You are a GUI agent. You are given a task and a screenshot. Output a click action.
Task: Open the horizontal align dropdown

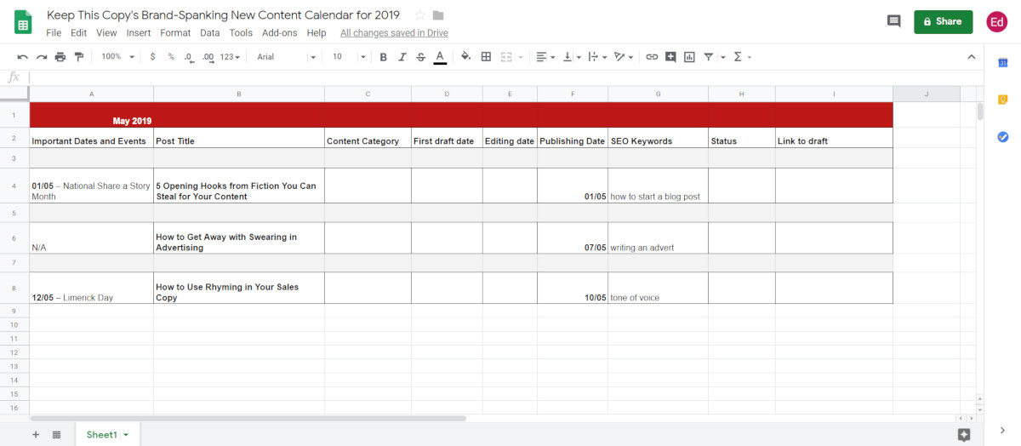[x=544, y=56]
